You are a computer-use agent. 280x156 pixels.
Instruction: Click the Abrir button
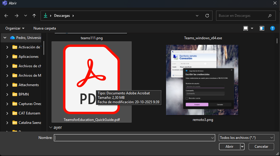point(229,147)
